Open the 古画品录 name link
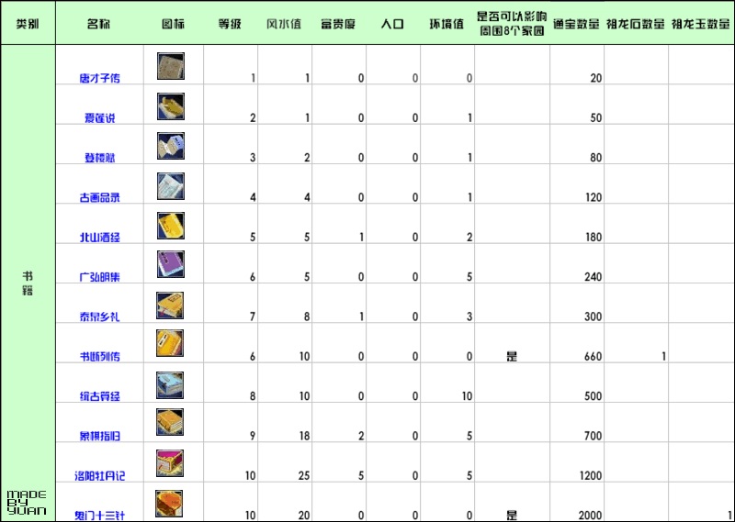The image size is (735, 522). pos(99,197)
